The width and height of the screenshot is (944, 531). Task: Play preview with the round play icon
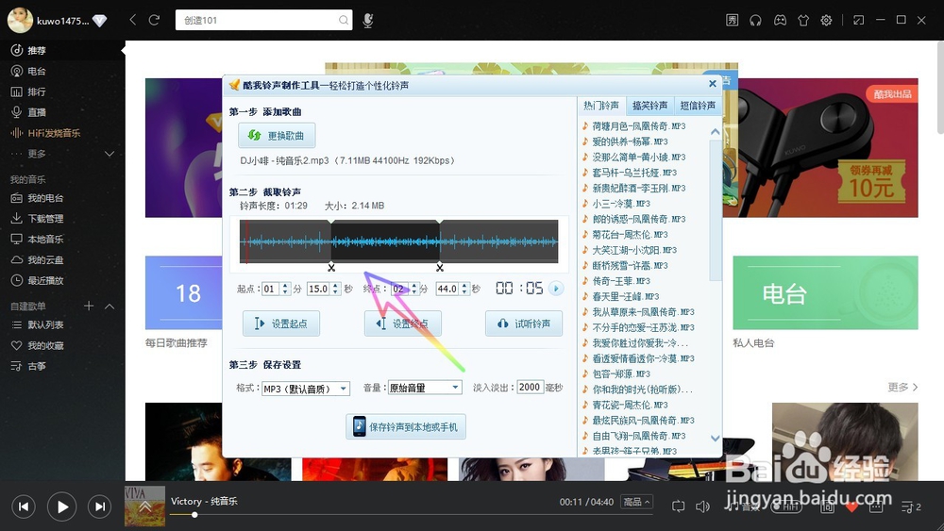(556, 289)
